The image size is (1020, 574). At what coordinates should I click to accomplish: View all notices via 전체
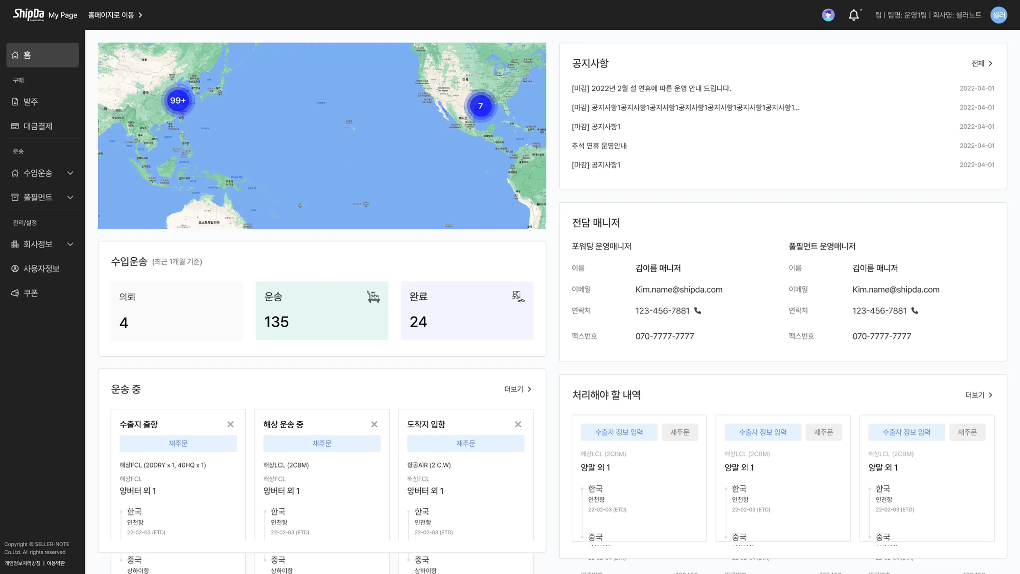[982, 64]
